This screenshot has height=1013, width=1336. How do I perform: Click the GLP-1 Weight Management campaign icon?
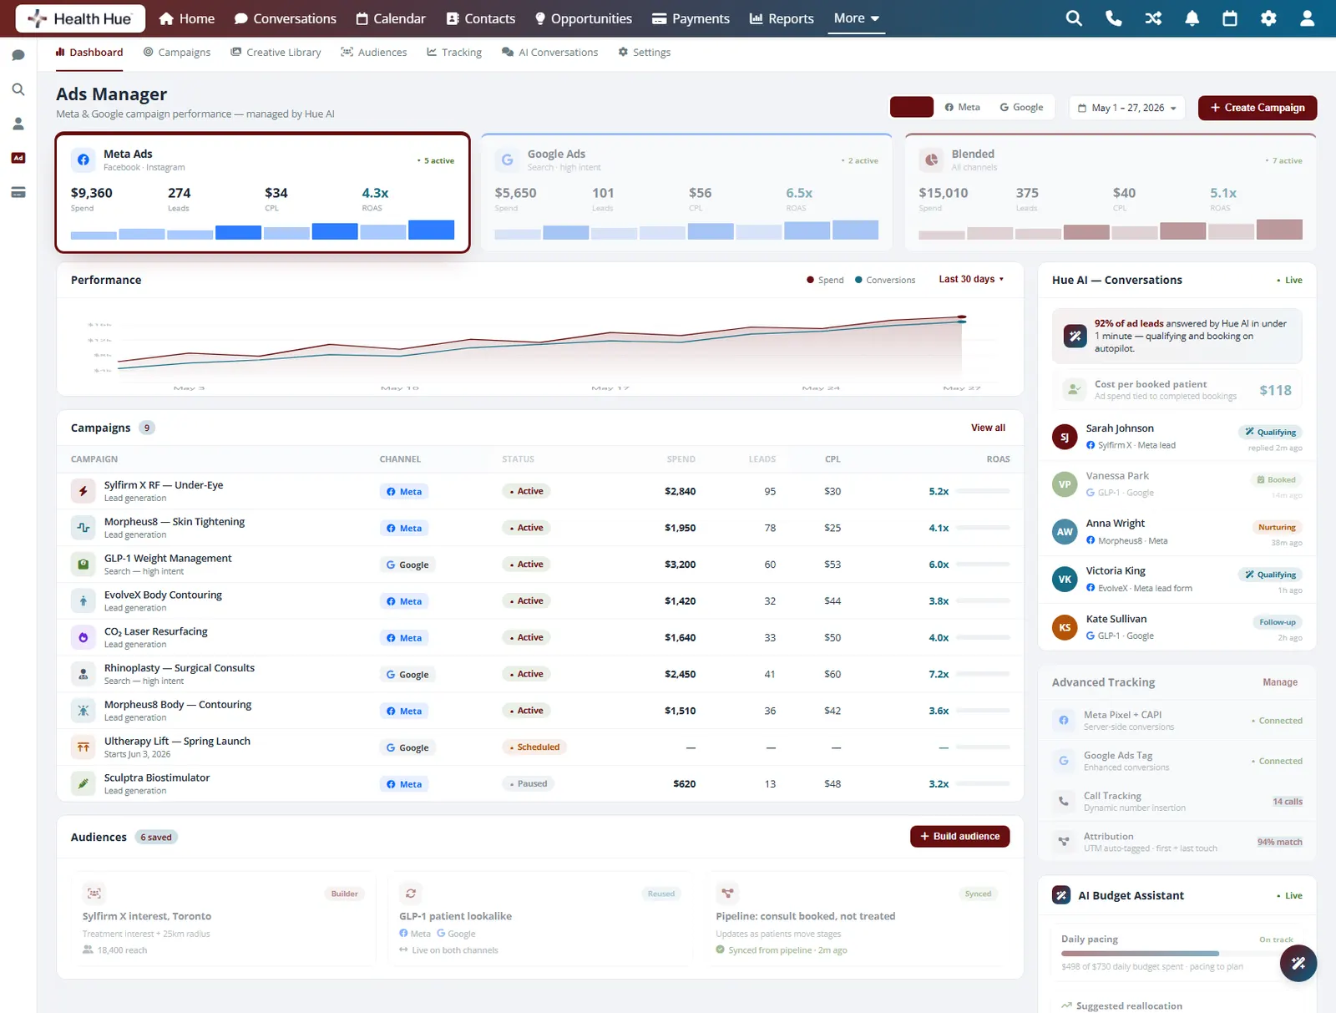point(83,565)
